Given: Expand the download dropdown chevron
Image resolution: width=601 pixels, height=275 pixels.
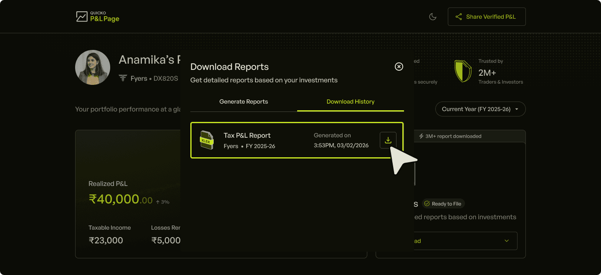Looking at the screenshot, I should pyautogui.click(x=507, y=241).
